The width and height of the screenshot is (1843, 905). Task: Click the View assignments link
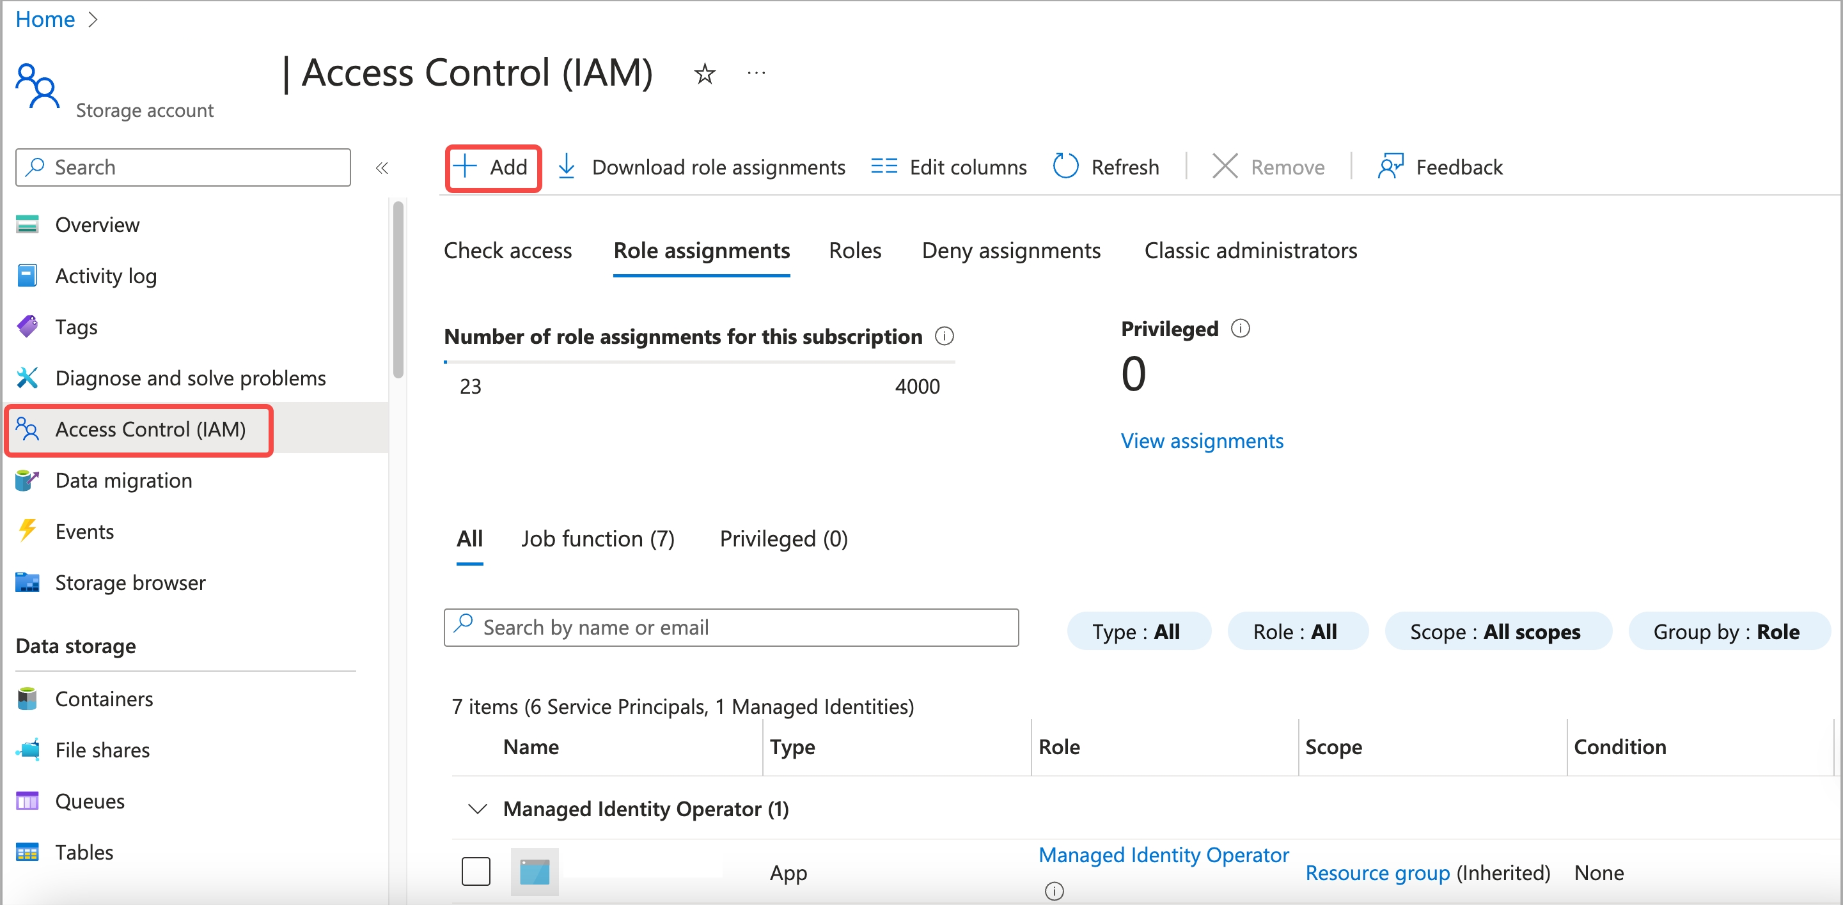click(x=1202, y=441)
